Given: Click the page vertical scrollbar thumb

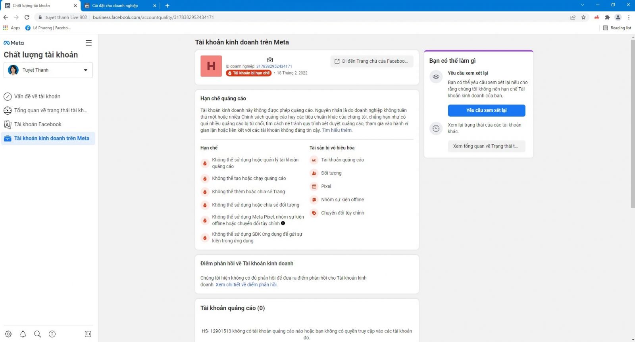Looking at the screenshot, I should tap(633, 123).
